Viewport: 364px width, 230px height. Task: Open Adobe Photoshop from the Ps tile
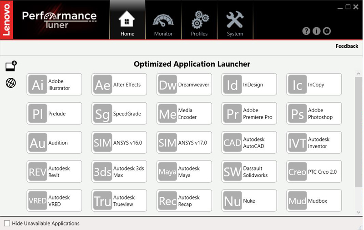pyautogui.click(x=314, y=113)
